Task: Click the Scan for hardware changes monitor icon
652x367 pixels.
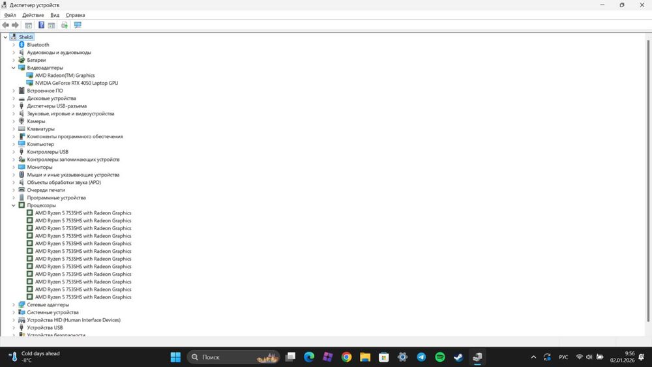Action: point(78,25)
